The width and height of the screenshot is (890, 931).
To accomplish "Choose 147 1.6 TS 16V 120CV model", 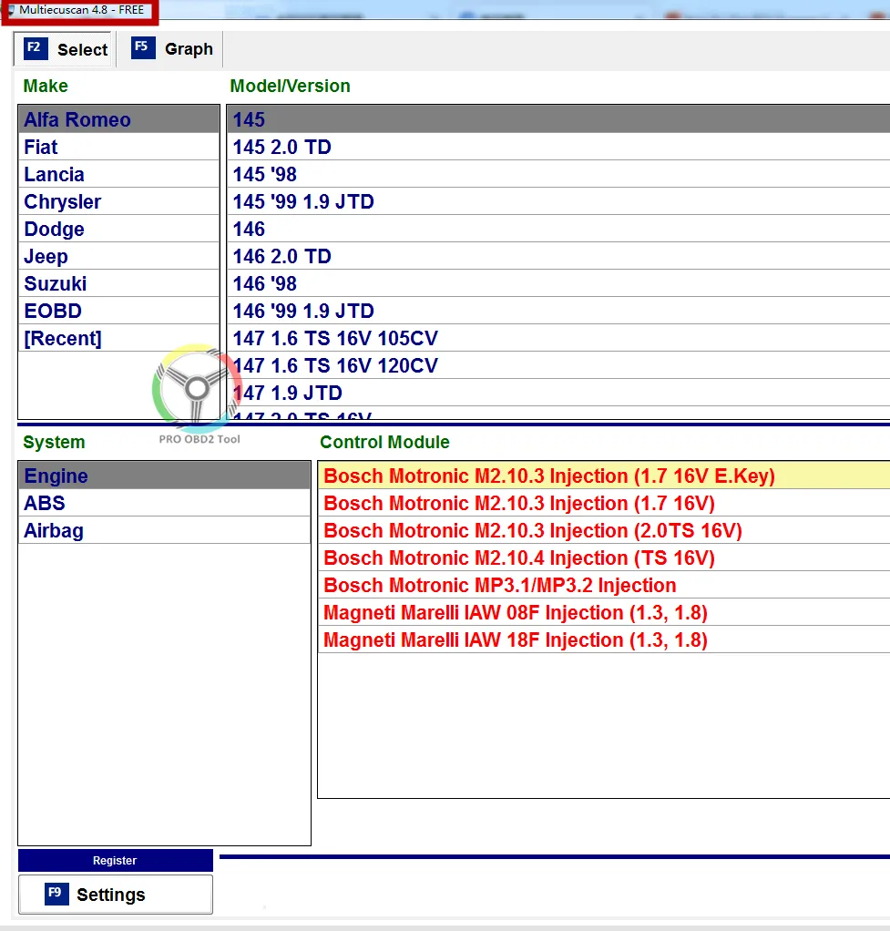I will point(558,365).
